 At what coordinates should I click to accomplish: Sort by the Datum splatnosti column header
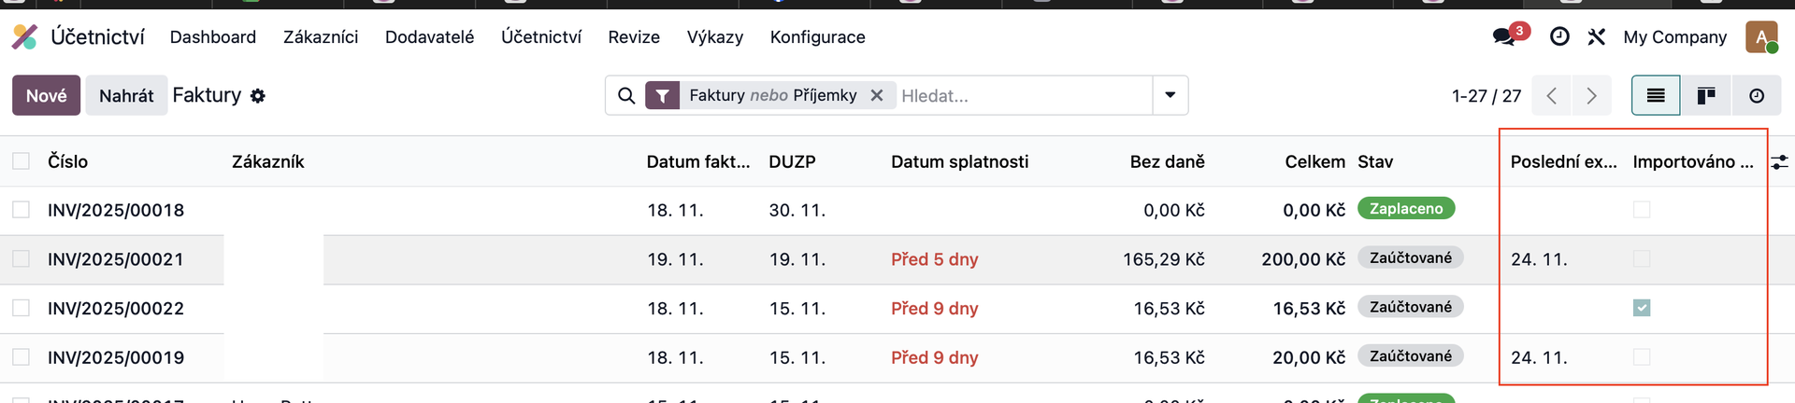coord(960,161)
